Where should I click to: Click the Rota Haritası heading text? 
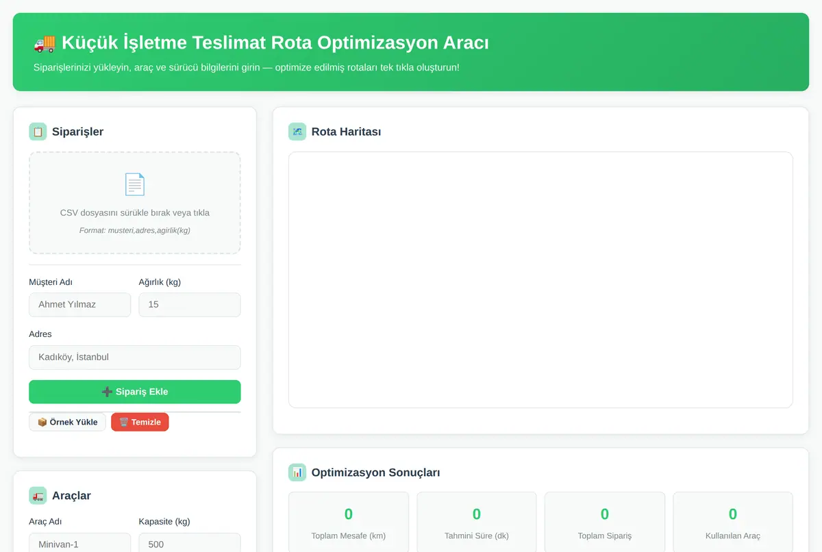coord(346,131)
